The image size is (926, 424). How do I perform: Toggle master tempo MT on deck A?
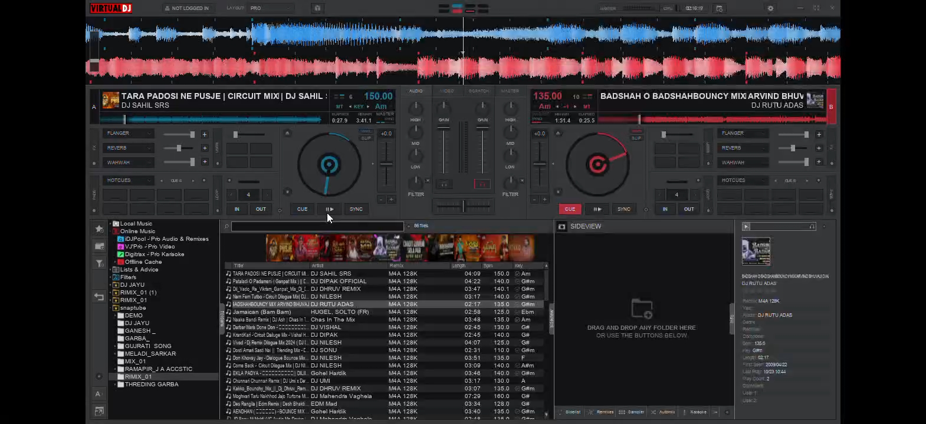click(x=339, y=107)
